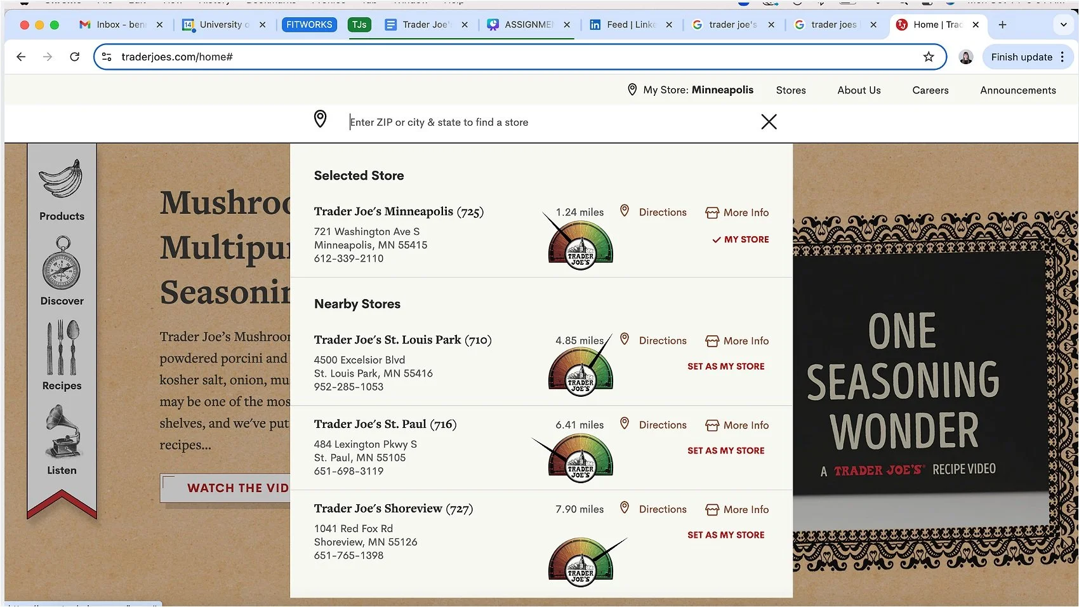This screenshot has height=607, width=1079.
Task: Click the address bar URL
Action: 177,57
